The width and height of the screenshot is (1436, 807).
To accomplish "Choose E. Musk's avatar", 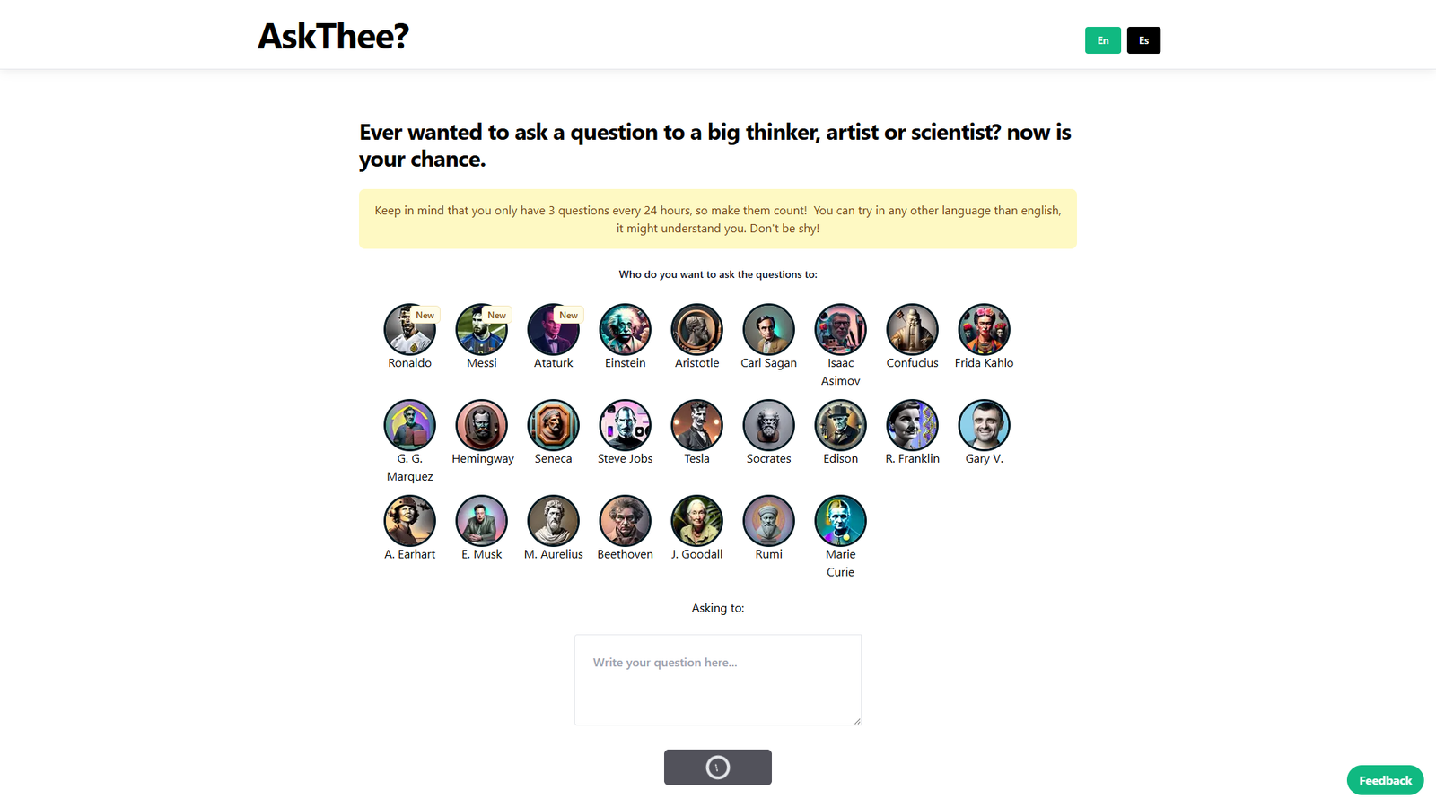I will 481,521.
